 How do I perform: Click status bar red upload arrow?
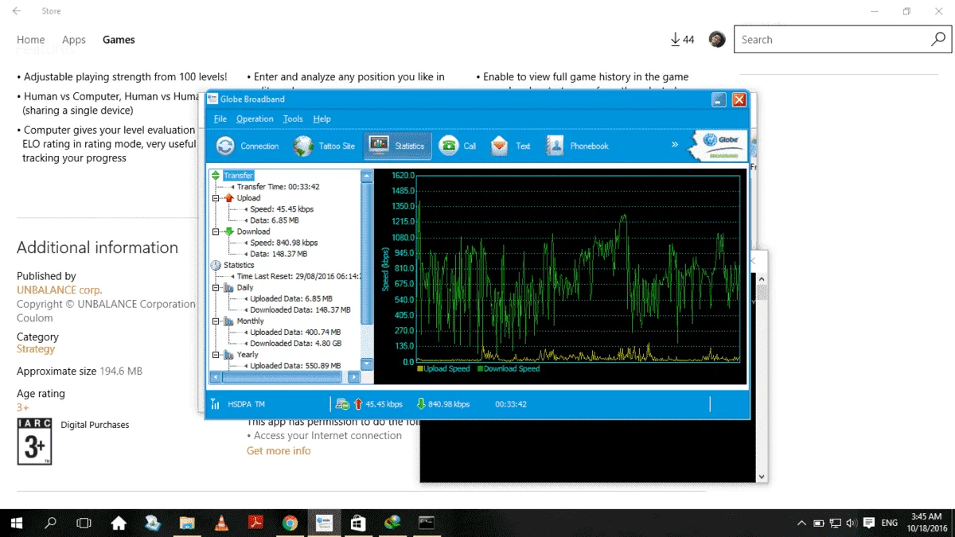[x=357, y=404]
